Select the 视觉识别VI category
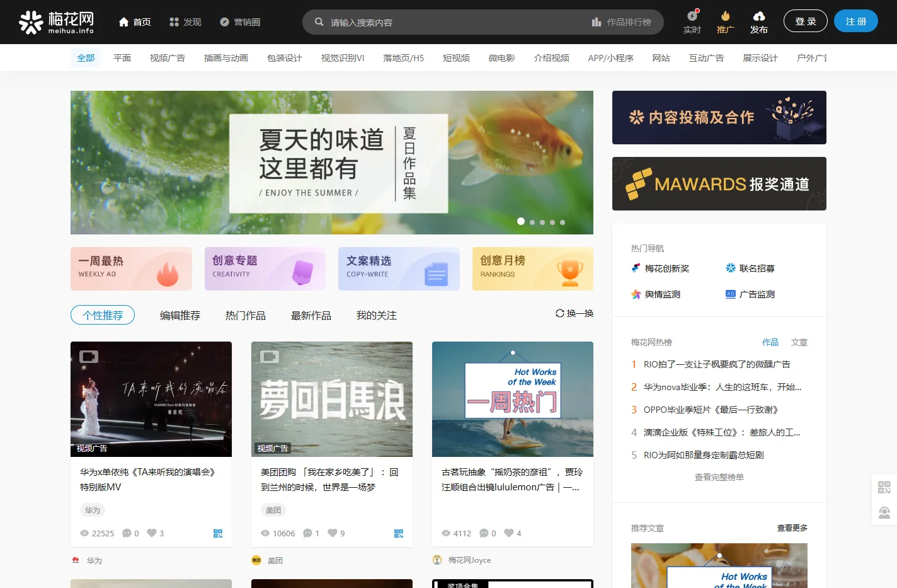Viewport: 897px width, 588px height. 343,58
